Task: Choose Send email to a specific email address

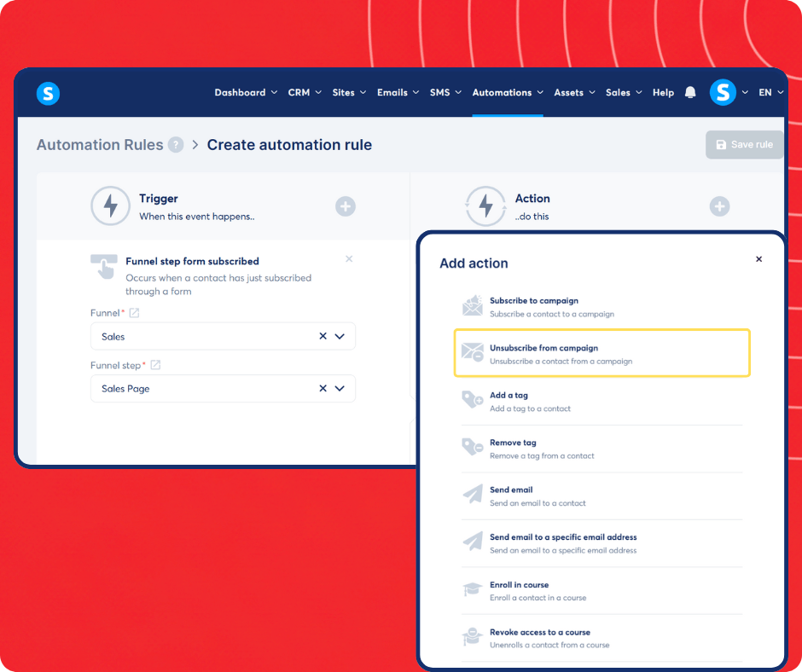Action: pyautogui.click(x=602, y=543)
